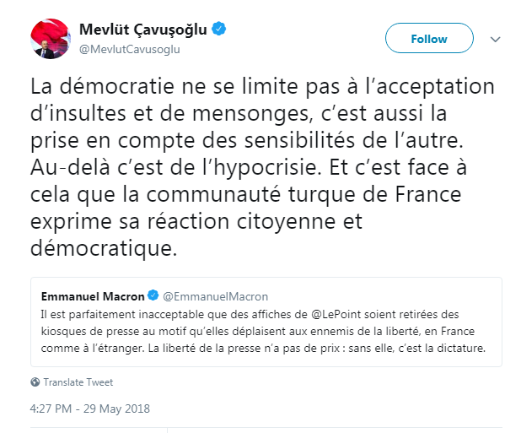Open Emmanuel Macron's name in quoted tweet
Viewport: 521px width, 433px height.
pyautogui.click(x=93, y=295)
